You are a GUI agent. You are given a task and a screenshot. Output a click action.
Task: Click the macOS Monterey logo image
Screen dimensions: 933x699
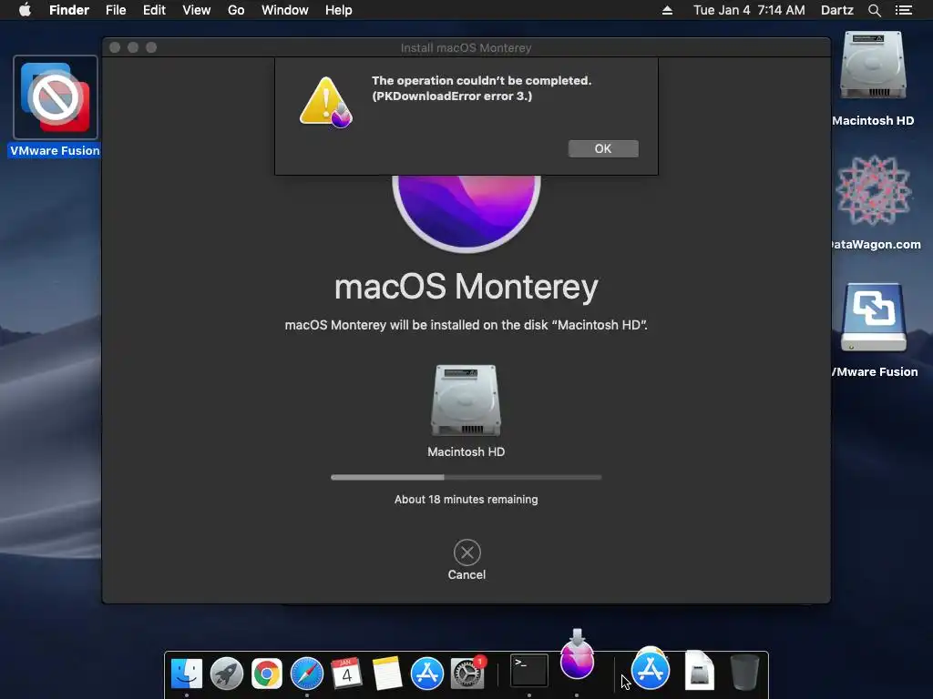[x=466, y=213]
